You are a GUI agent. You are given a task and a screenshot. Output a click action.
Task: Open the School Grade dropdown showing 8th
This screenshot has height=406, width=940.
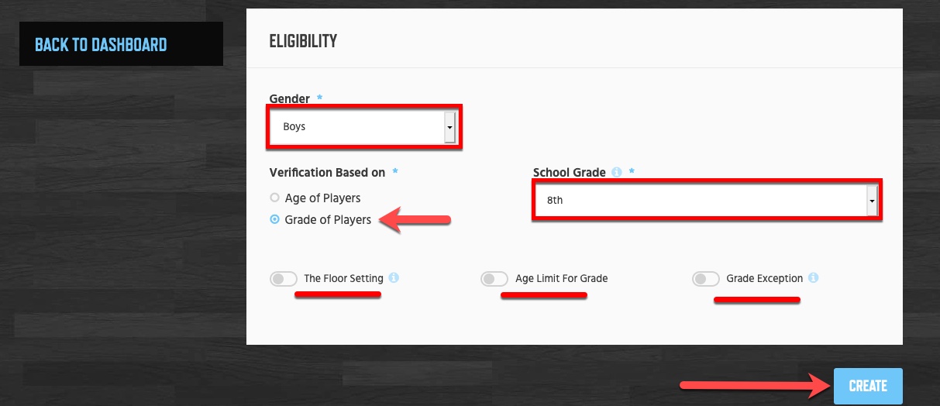(x=705, y=200)
